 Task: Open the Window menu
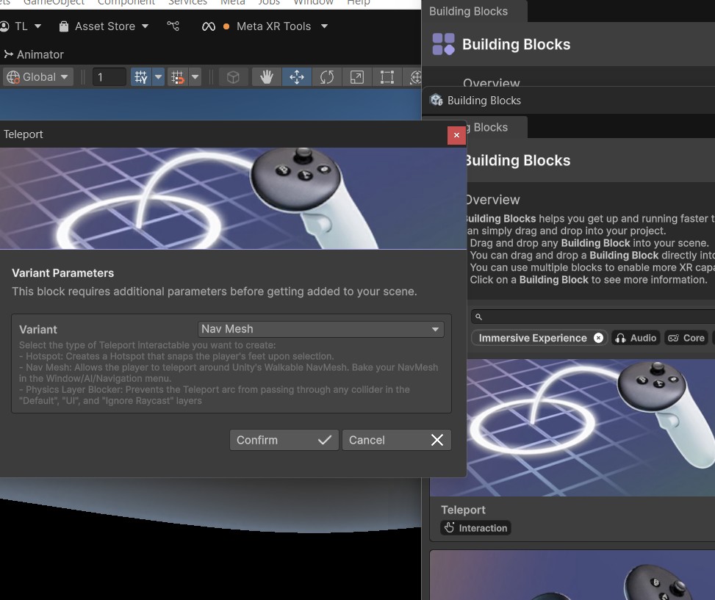[313, 2]
